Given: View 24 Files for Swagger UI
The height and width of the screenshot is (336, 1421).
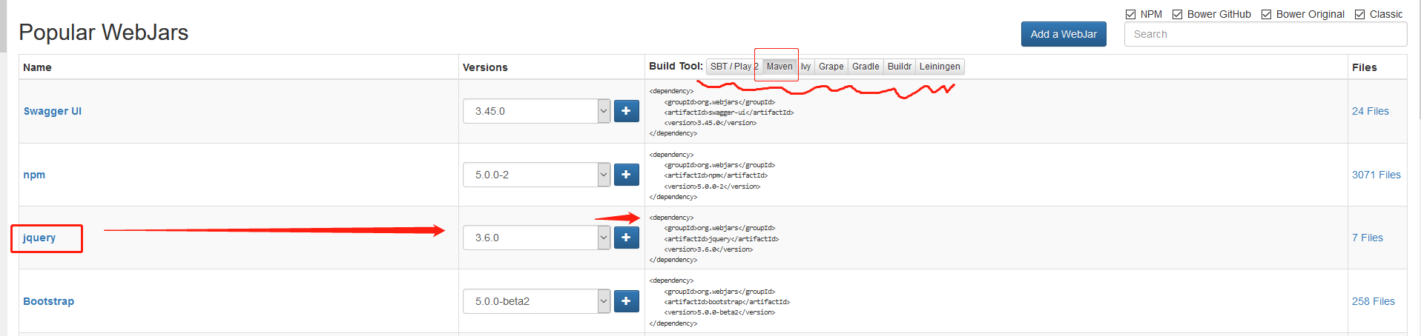Looking at the screenshot, I should (1371, 111).
